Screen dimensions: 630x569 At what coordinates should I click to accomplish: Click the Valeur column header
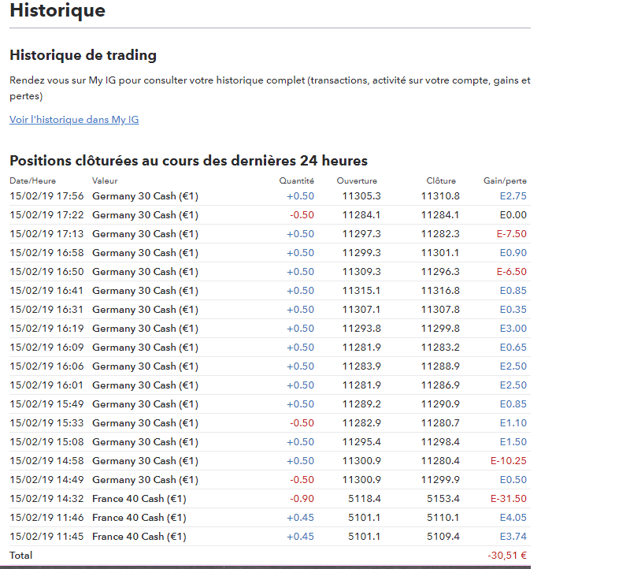(x=105, y=180)
